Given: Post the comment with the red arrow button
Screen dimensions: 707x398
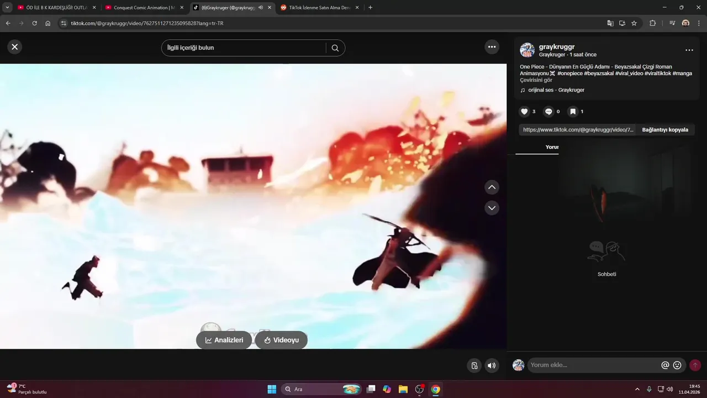Looking at the screenshot, I should click(695, 365).
